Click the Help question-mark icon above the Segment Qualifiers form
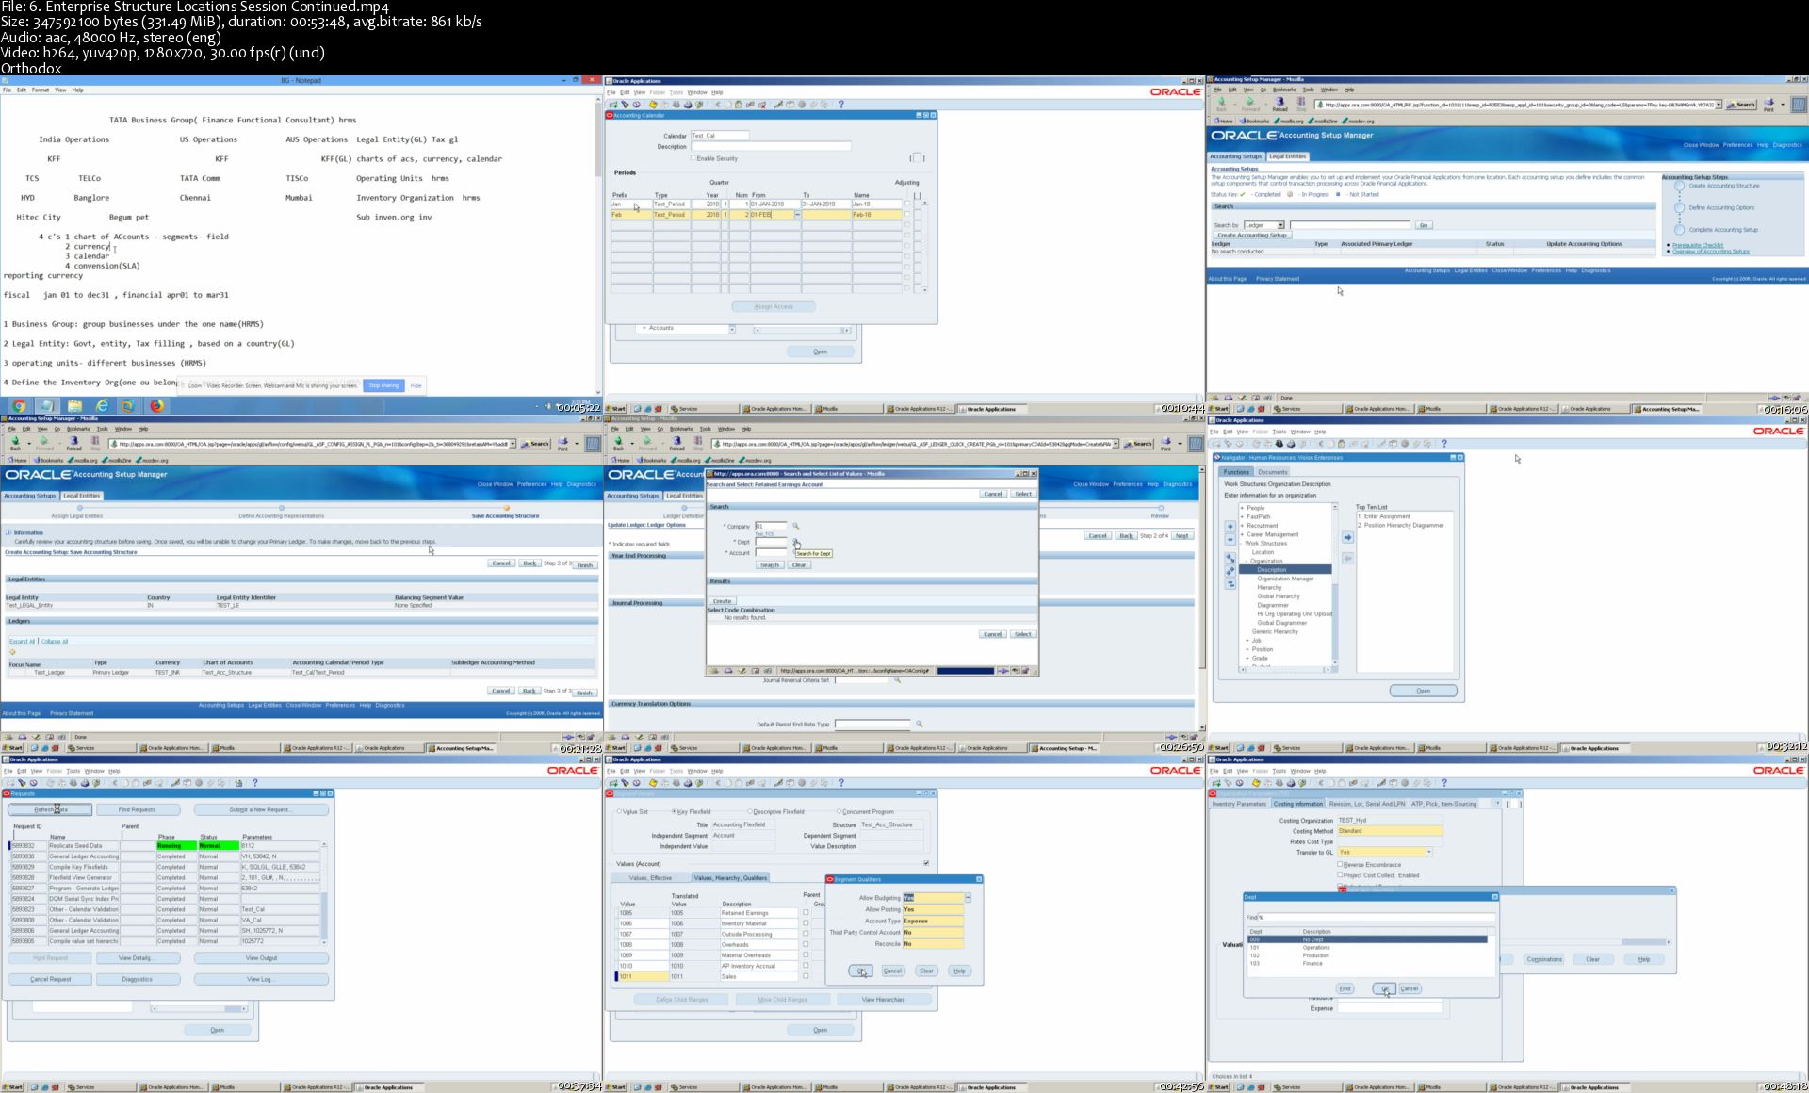Viewport: 1809px width, 1093px height. coord(841,783)
